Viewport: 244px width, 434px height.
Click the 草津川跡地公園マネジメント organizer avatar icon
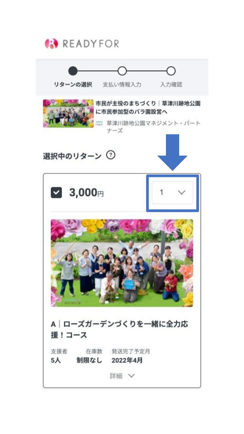click(99, 123)
